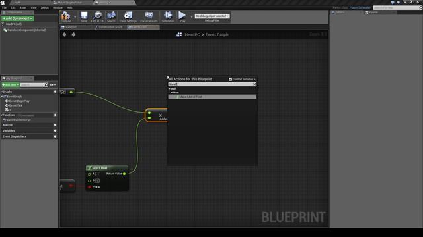This screenshot has width=423, height=237.
Task: Navigate back with the left arrow
Action: pos(64,34)
